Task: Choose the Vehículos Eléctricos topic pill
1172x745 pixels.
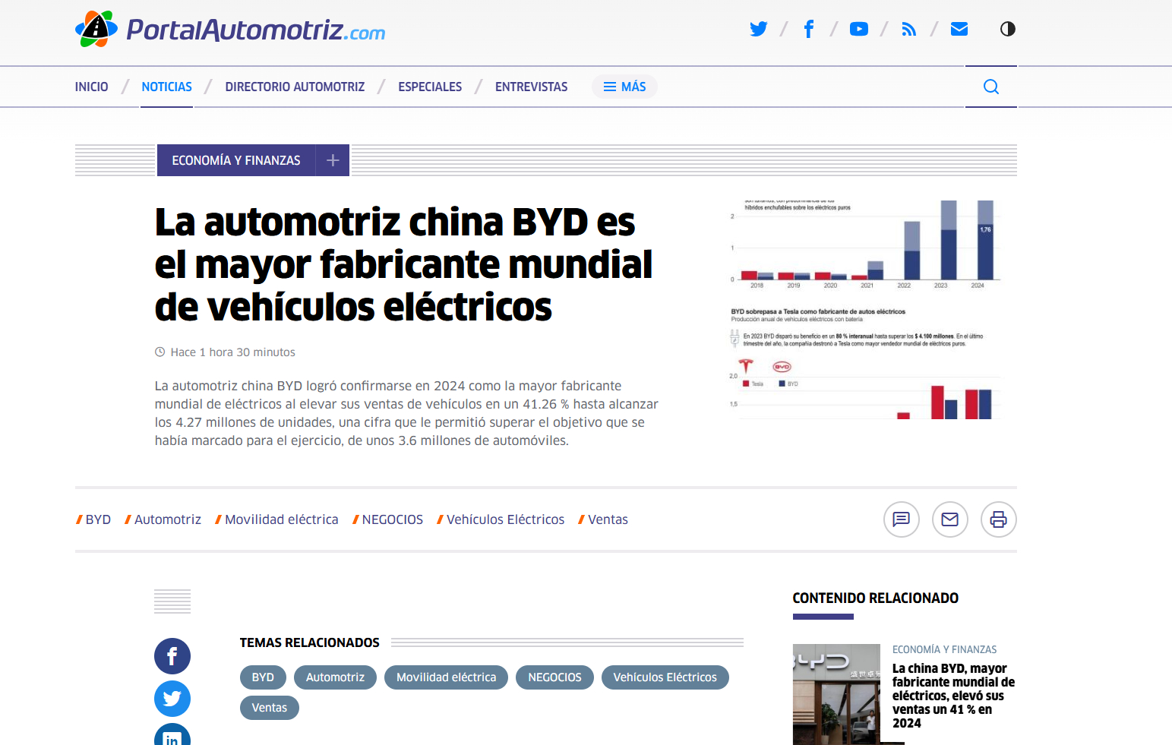Action: pyautogui.click(x=665, y=677)
